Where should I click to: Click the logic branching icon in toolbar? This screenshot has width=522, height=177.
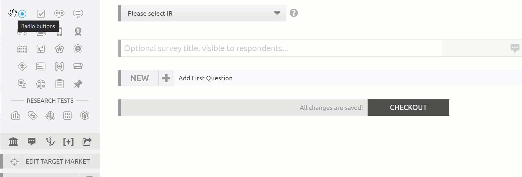(x=50, y=142)
